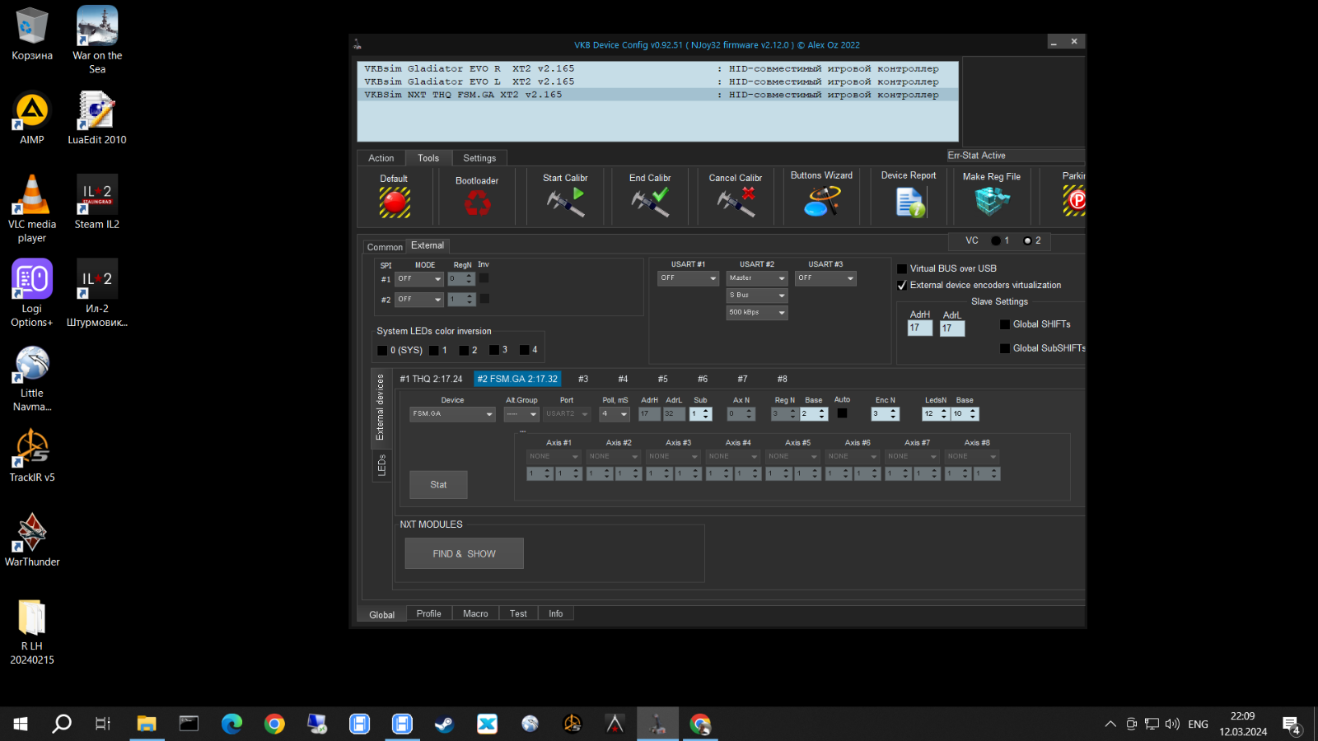Toggle LED inversion for 0 (SYS)
The height and width of the screenshot is (741, 1318).
382,350
